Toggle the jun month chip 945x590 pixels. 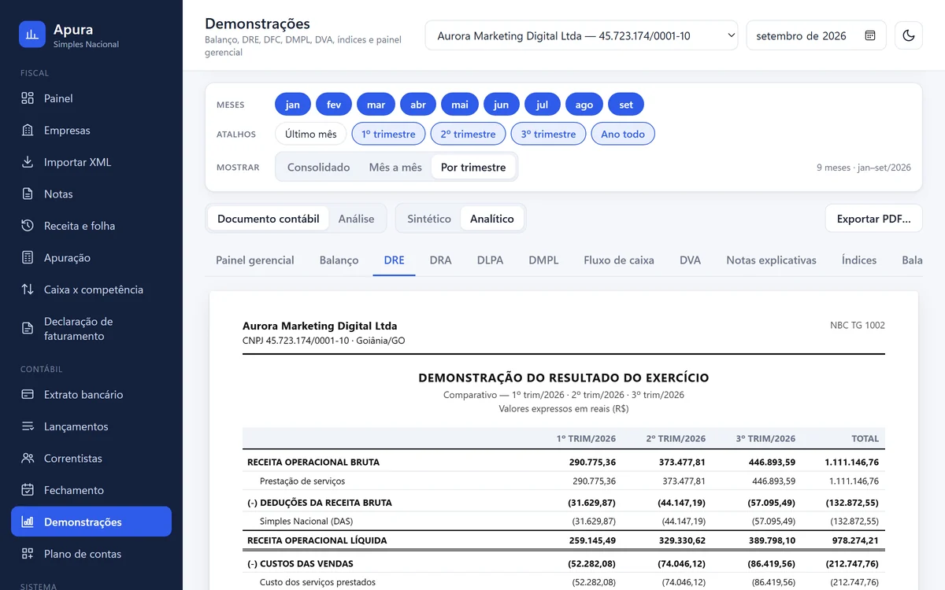click(502, 105)
